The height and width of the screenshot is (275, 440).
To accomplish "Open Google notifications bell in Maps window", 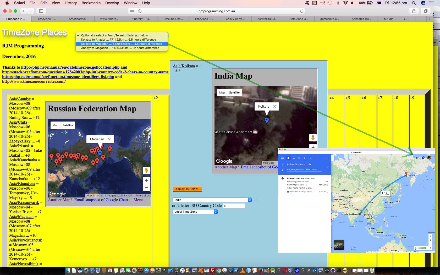I will (423, 158).
